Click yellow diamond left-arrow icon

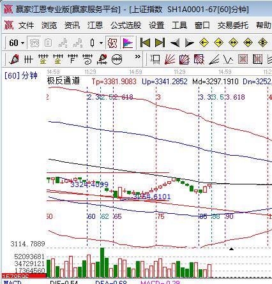click(204, 43)
